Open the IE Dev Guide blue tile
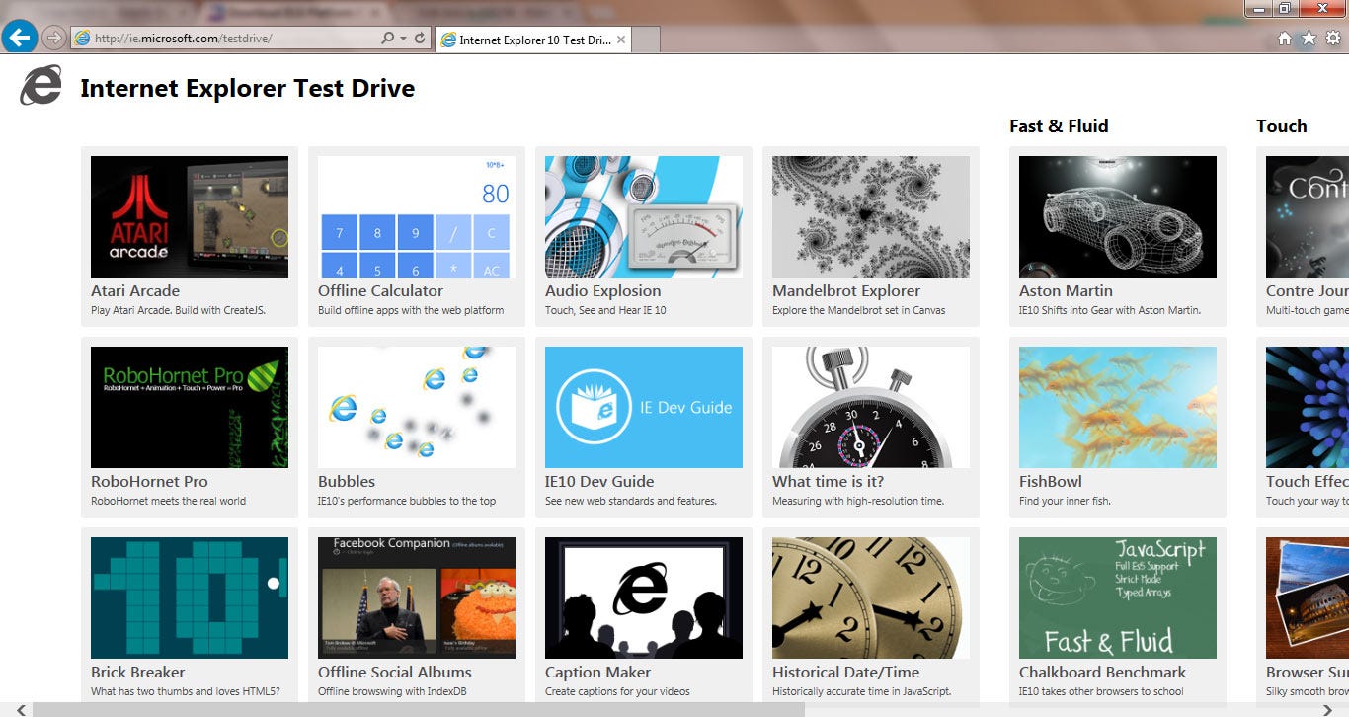The width and height of the screenshot is (1349, 717). click(644, 407)
